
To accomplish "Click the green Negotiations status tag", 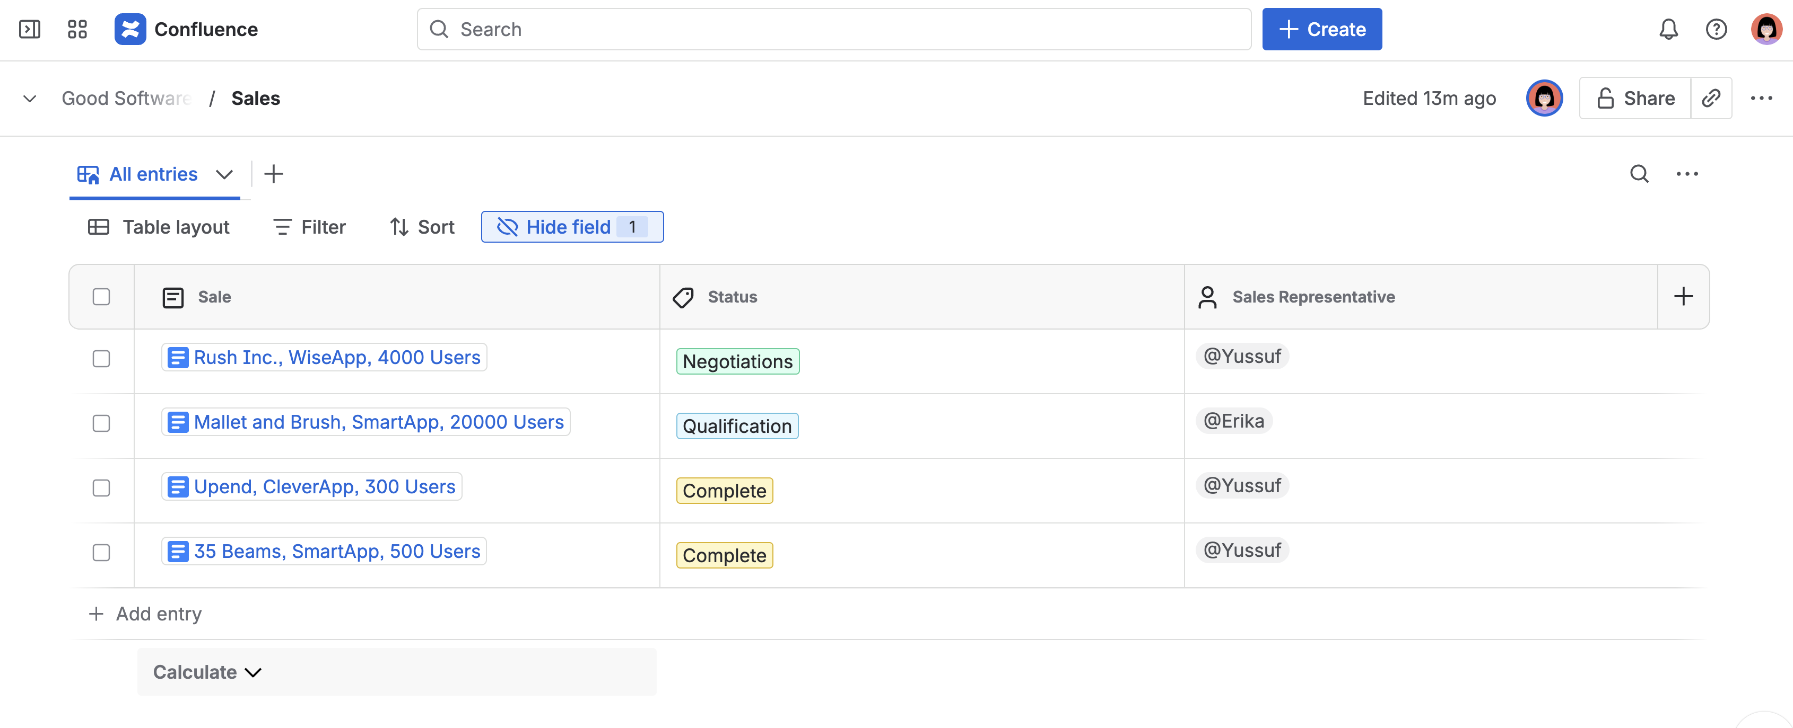I will coord(737,361).
